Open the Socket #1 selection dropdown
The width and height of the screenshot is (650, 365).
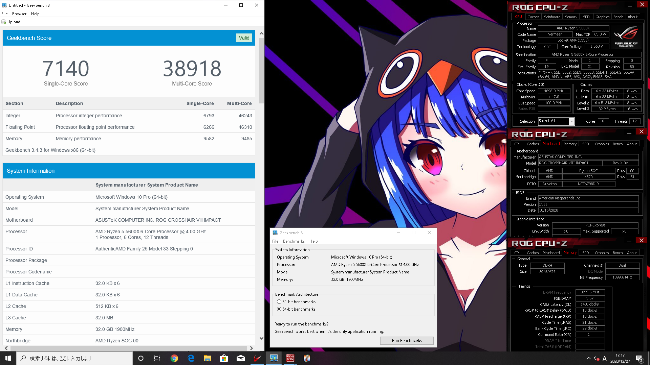(x=571, y=121)
